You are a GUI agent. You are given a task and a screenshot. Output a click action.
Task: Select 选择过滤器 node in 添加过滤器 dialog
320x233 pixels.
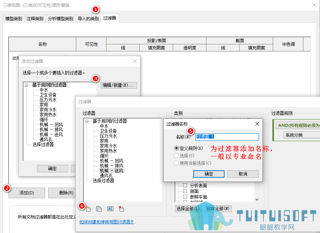point(43,144)
